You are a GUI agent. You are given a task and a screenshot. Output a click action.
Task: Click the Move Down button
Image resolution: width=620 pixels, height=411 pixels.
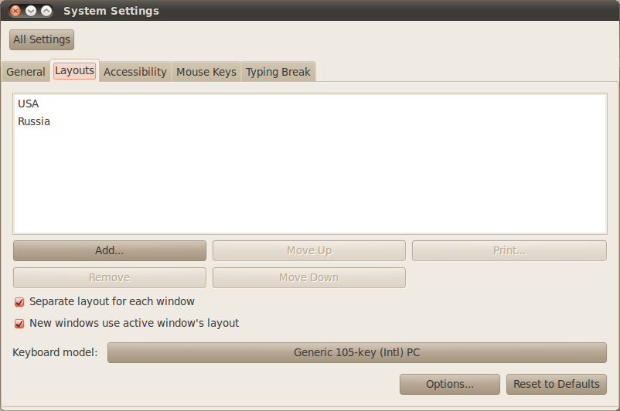tap(309, 277)
